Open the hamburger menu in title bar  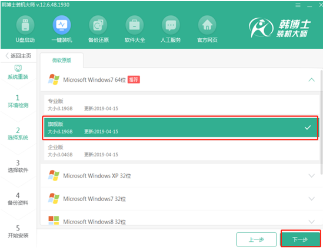(298, 5)
